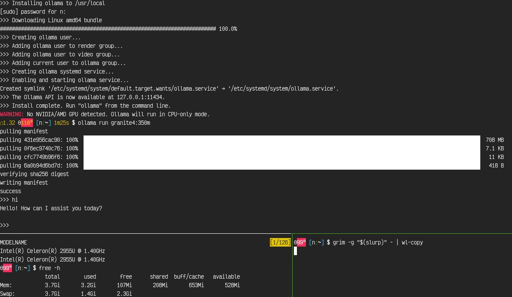Click the vertical divider between bottom panes
Viewport: 512px width, 297px height.
tap(292, 265)
